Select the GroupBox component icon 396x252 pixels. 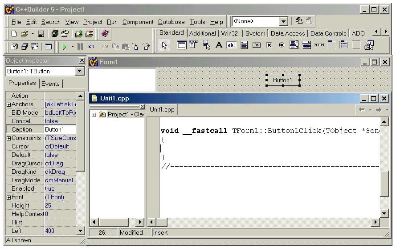coord(331,45)
